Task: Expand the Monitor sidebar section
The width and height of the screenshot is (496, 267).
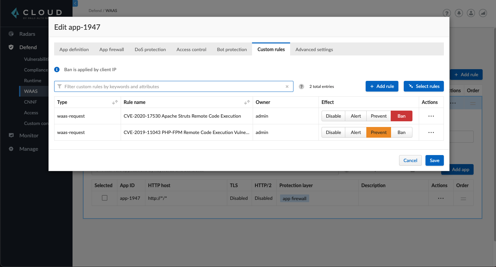Action: (29, 135)
